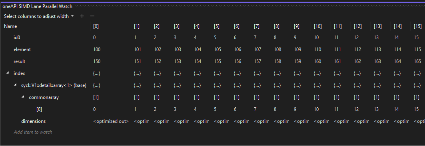Click element value 107 in lane 7

(257, 49)
